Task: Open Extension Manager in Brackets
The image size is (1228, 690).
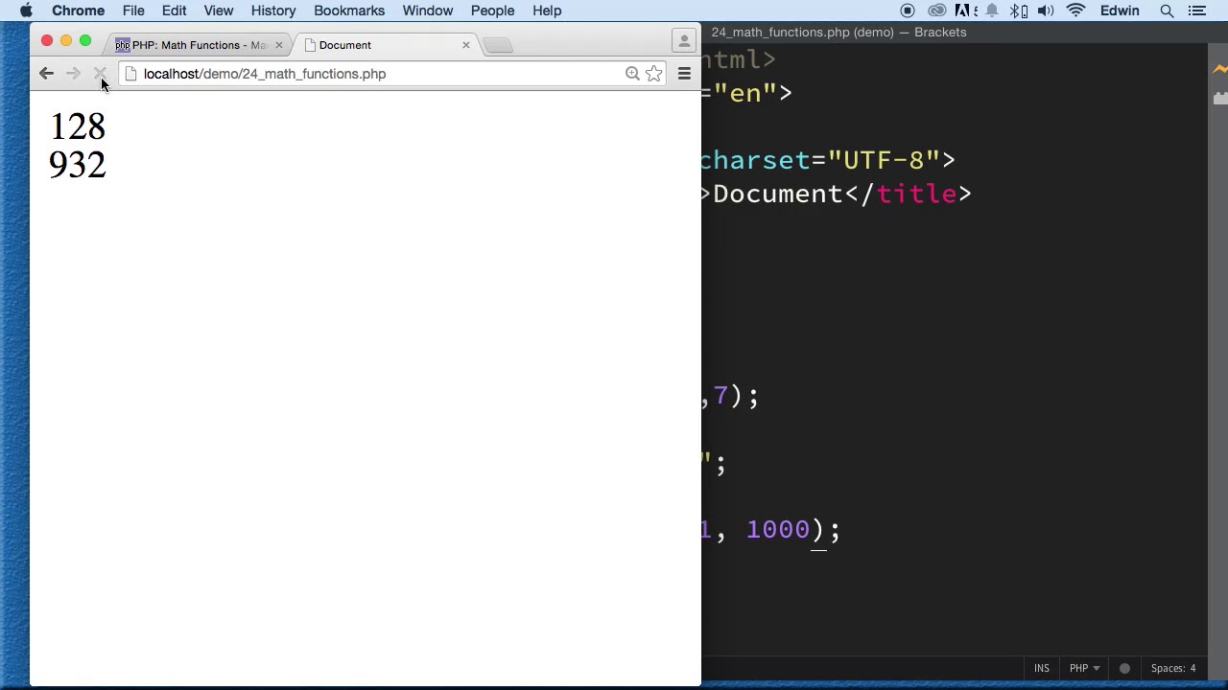Action: click(x=1219, y=99)
